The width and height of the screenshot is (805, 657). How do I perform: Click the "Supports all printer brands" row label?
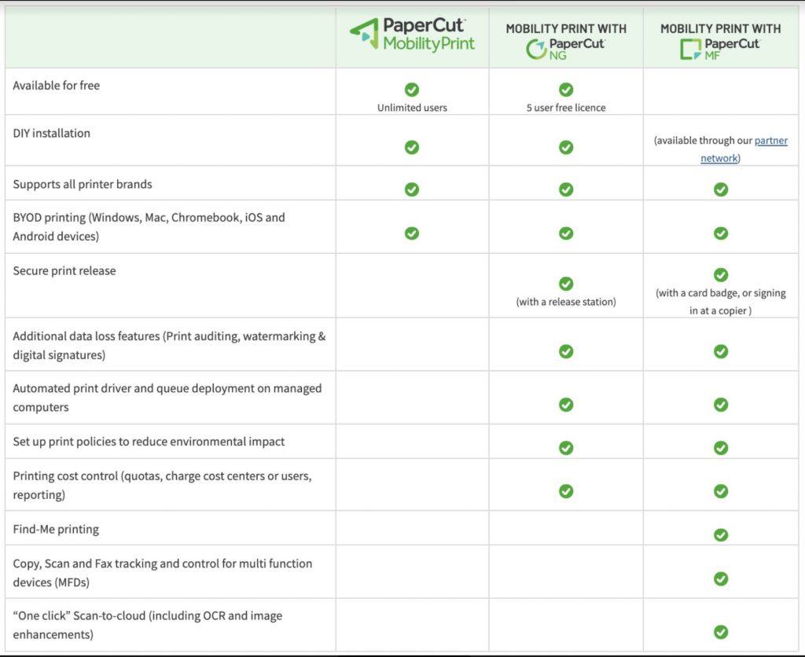click(82, 184)
